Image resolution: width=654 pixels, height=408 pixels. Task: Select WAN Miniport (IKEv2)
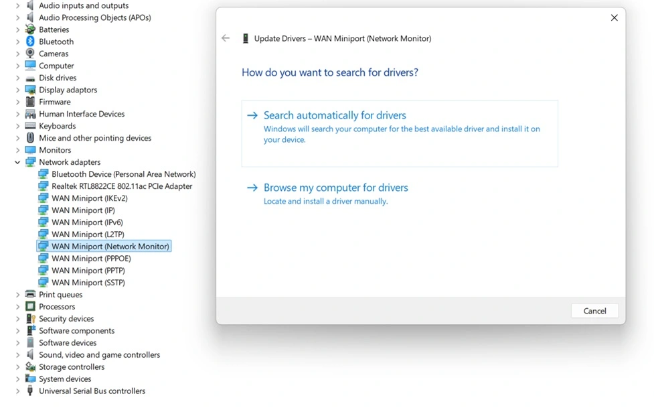coord(89,198)
